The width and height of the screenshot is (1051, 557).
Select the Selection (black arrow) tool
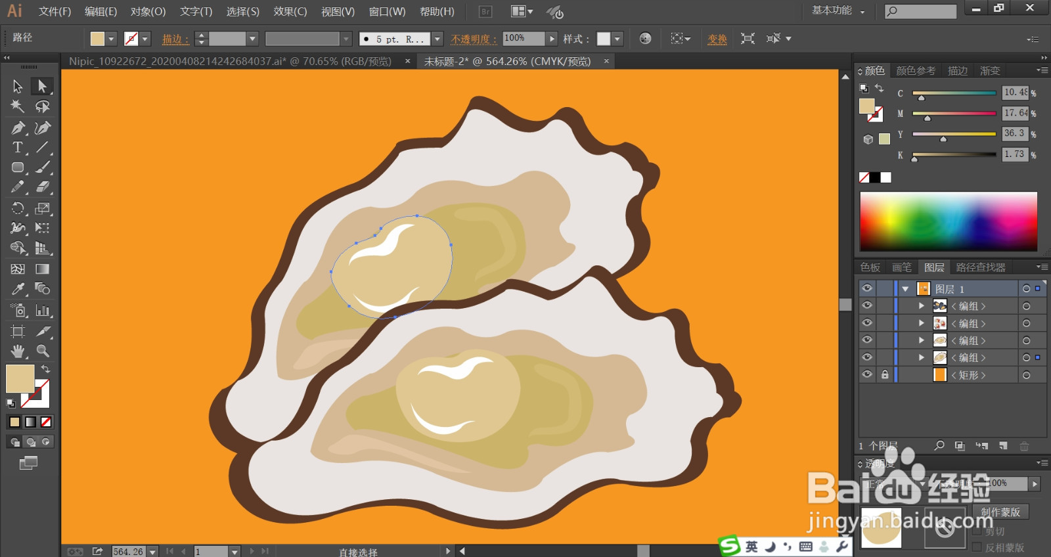[18, 86]
